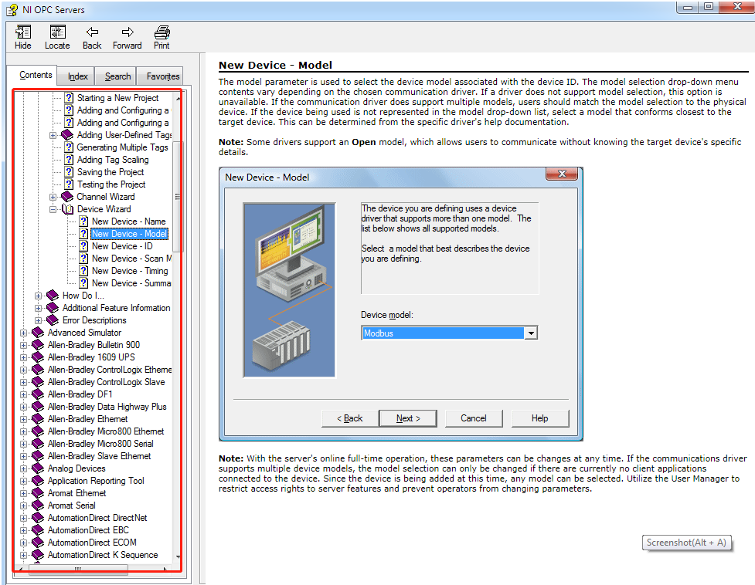Click the book icon beside Allen-Bradley Bulletin 900
Image resolution: width=755 pixels, height=585 pixels.
[x=38, y=345]
